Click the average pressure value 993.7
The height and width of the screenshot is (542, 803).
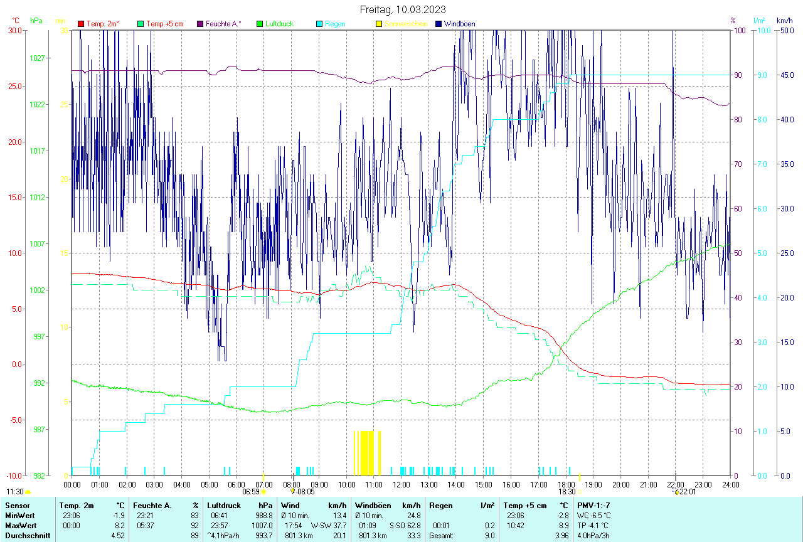pyautogui.click(x=263, y=536)
